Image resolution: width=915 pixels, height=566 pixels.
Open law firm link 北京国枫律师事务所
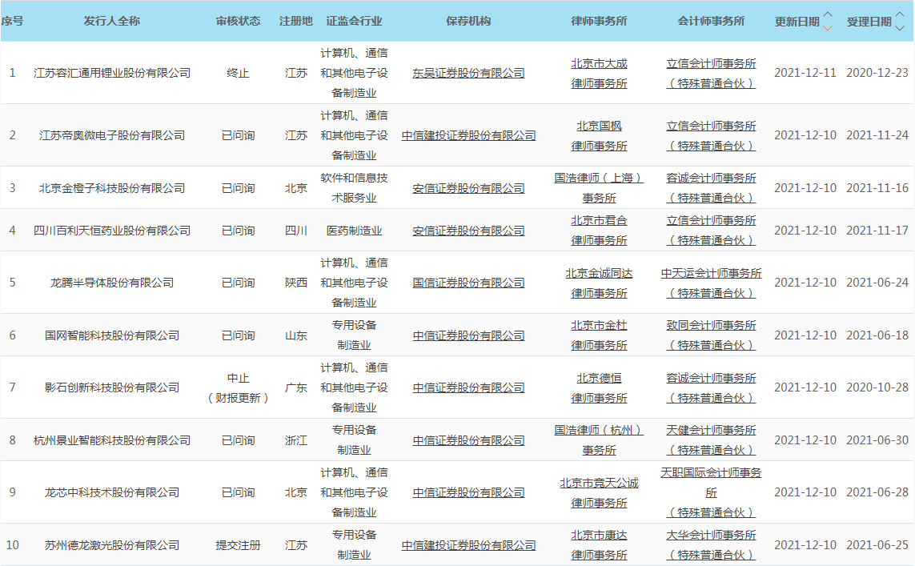[599, 135]
